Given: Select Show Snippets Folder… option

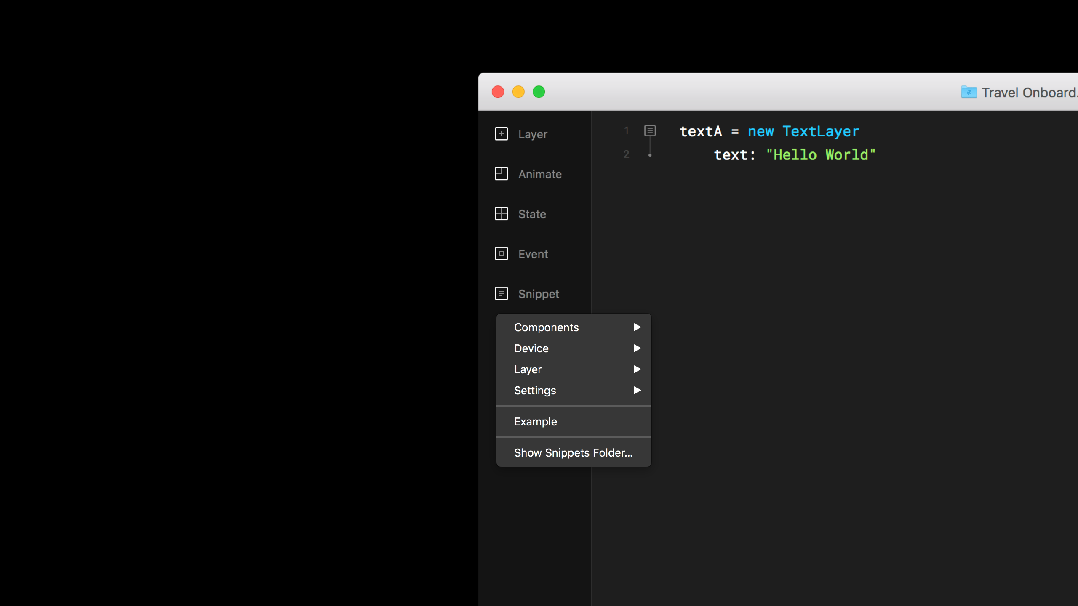Looking at the screenshot, I should pyautogui.click(x=573, y=452).
